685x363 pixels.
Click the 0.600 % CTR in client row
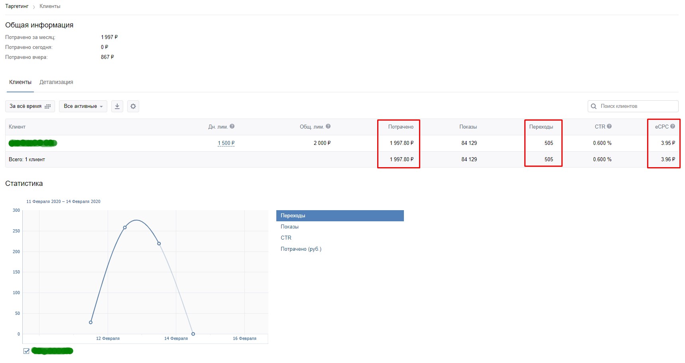602,143
